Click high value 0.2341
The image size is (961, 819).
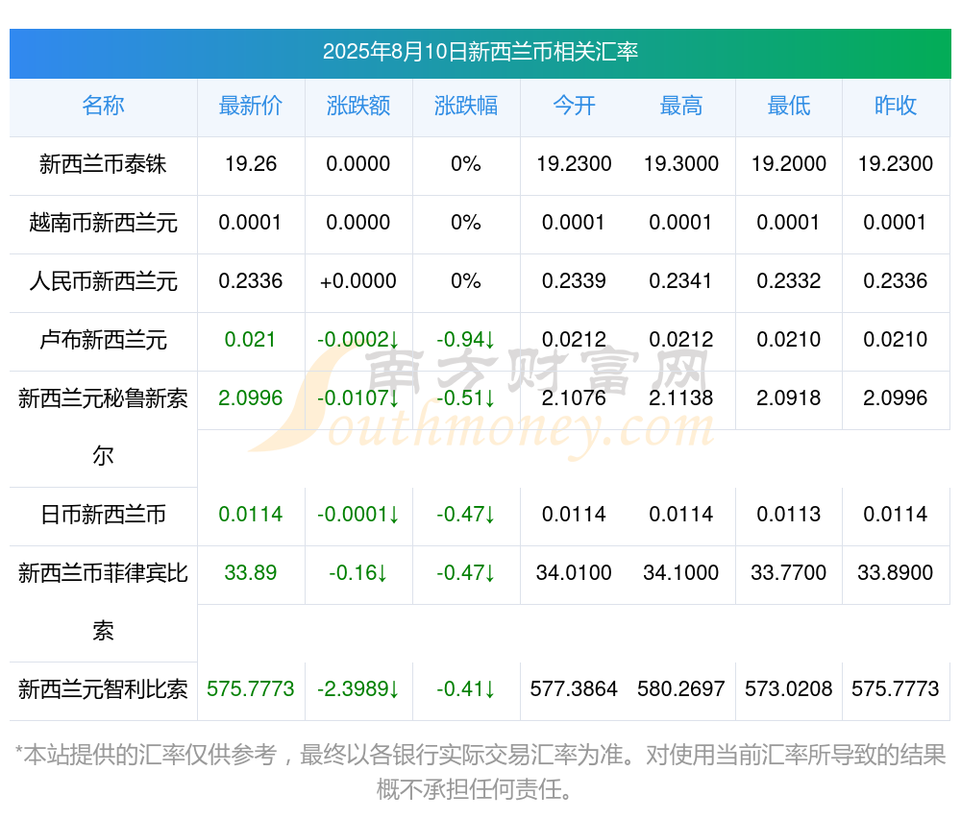point(681,281)
